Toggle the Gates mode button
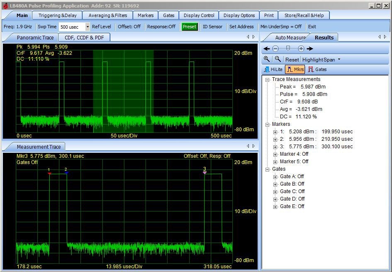Viewport: 392px width, 272px height. (317, 69)
